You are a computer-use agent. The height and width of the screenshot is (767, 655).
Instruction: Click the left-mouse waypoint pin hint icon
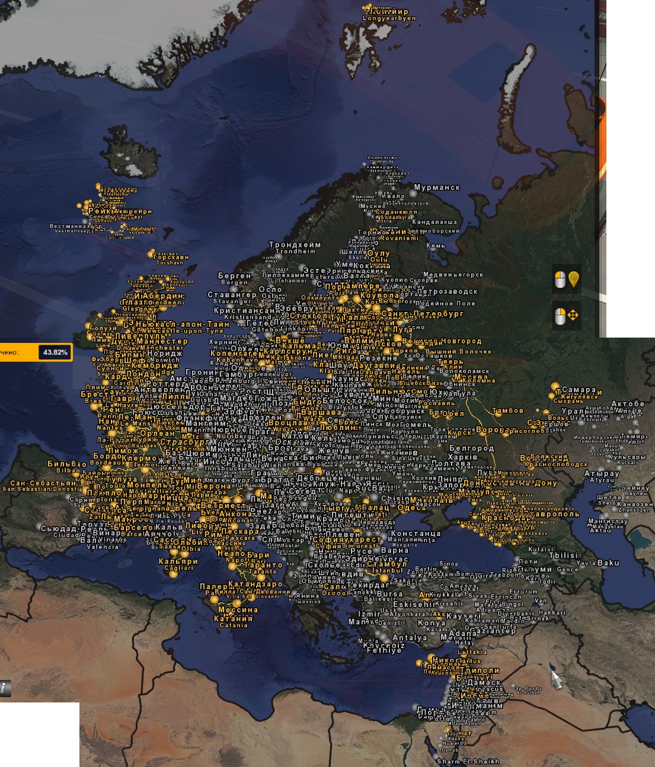point(567,280)
